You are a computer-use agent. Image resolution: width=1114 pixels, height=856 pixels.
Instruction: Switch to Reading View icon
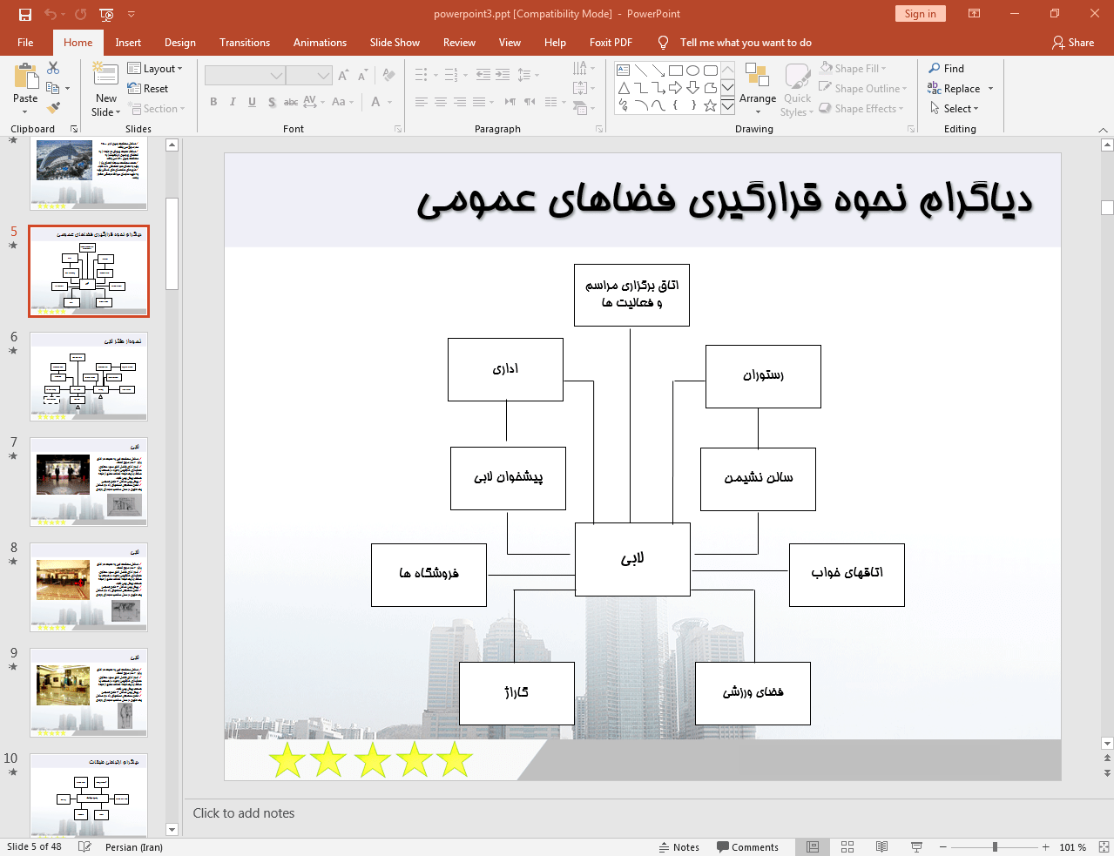(x=881, y=847)
